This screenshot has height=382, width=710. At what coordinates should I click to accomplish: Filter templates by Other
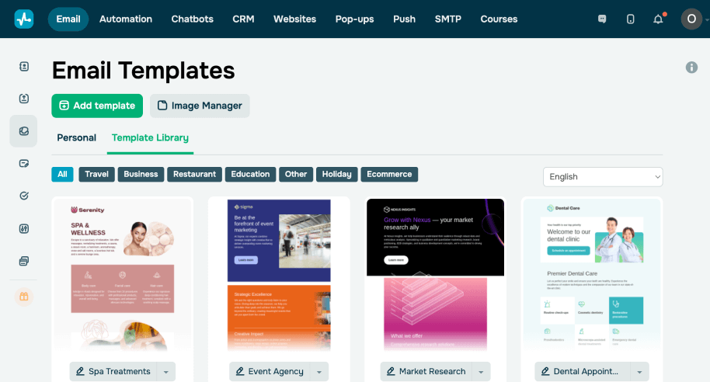point(296,174)
